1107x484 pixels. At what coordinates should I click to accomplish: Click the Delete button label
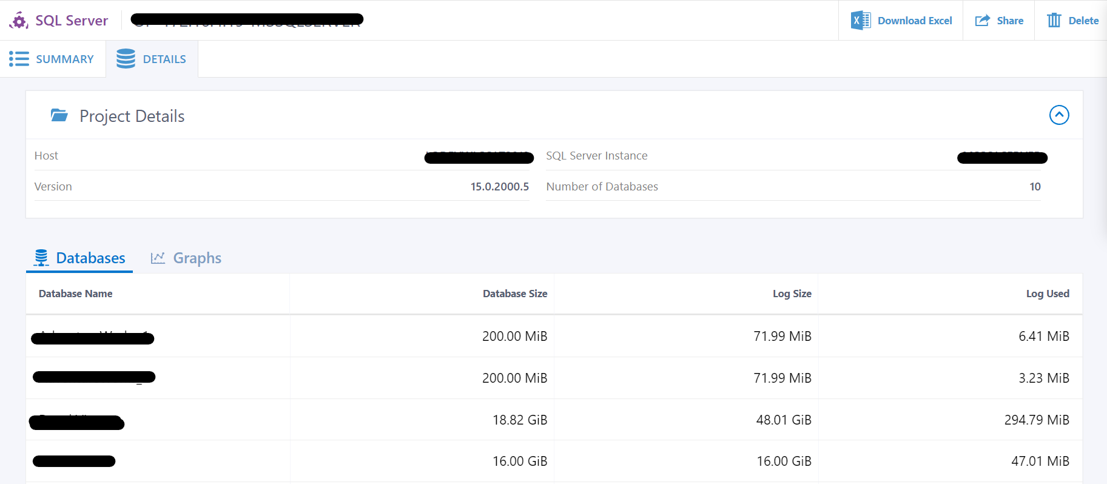coord(1083,21)
